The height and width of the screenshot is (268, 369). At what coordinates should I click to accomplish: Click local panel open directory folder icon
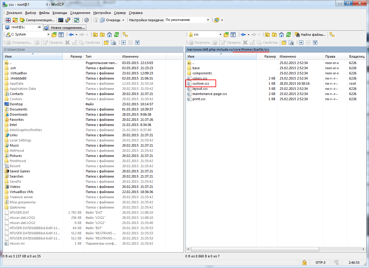click(54, 35)
